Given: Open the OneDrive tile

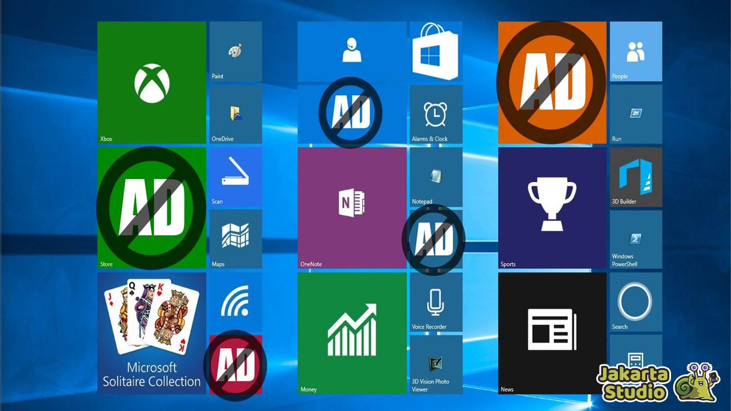Looking at the screenshot, I should pos(235,114).
